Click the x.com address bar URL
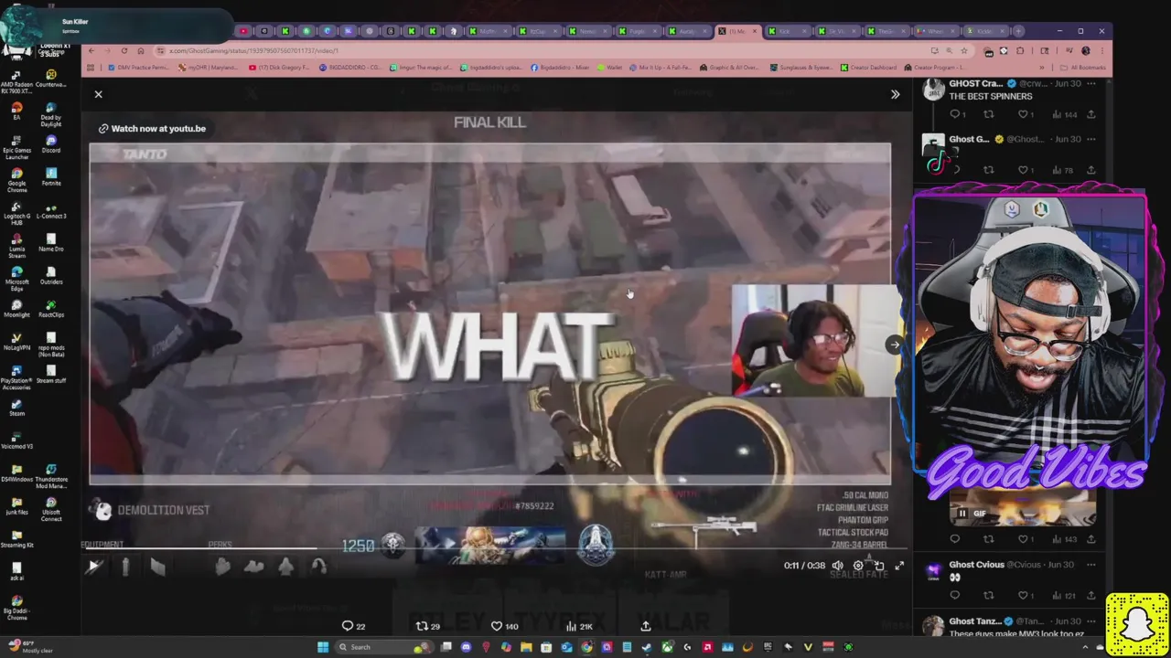This screenshot has width=1171, height=658. point(253,50)
